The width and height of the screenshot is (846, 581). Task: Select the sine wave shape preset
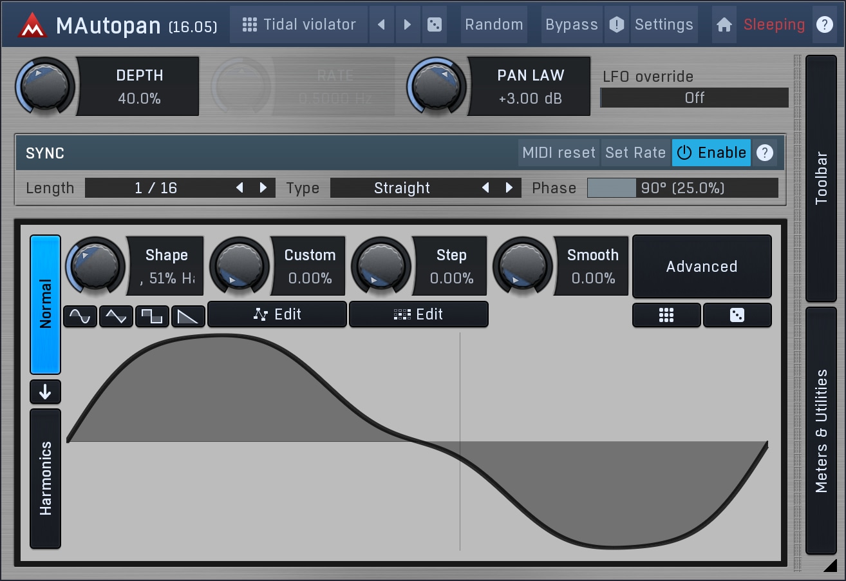pos(80,316)
